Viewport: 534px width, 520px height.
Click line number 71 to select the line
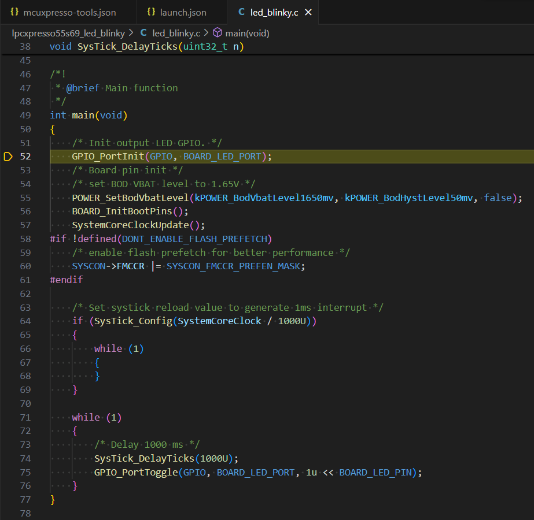(25, 417)
